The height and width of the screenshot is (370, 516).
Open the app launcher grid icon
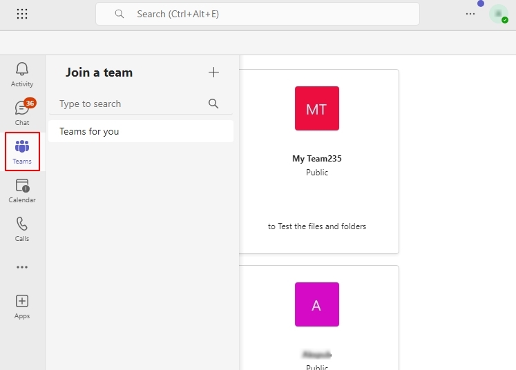22,14
